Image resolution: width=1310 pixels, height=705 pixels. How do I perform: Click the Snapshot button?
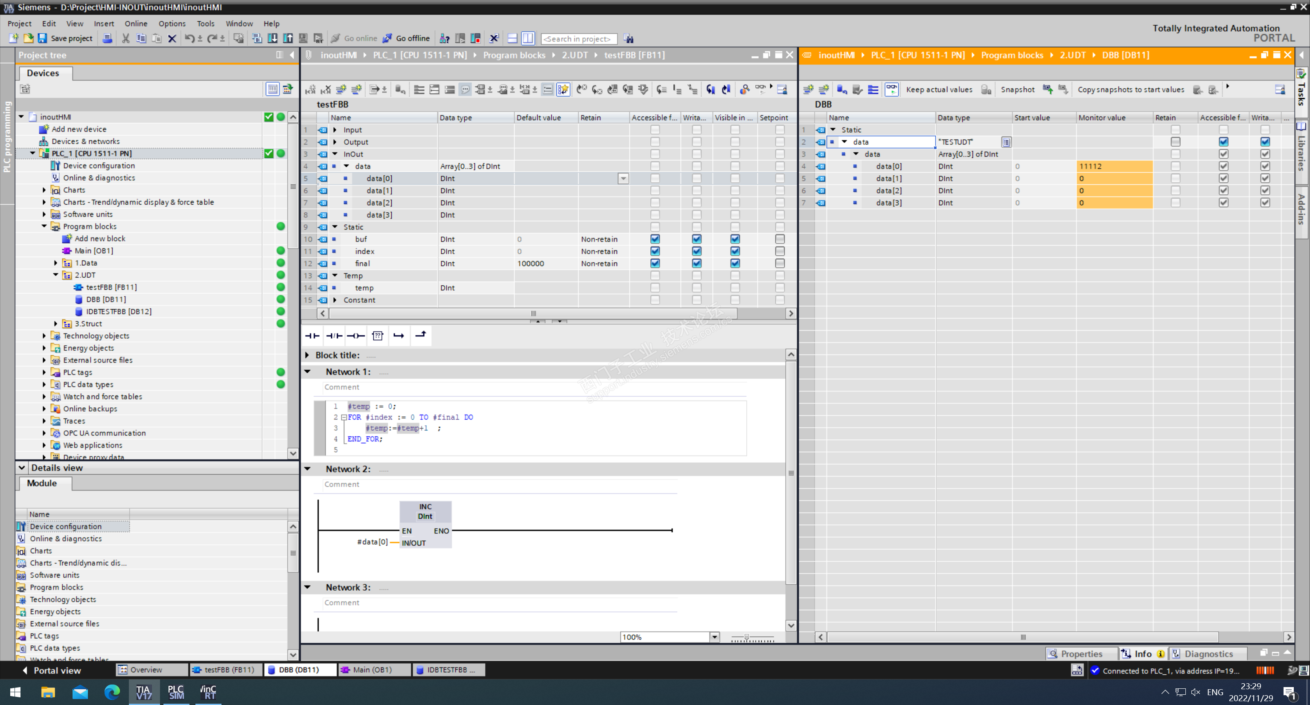(1017, 90)
